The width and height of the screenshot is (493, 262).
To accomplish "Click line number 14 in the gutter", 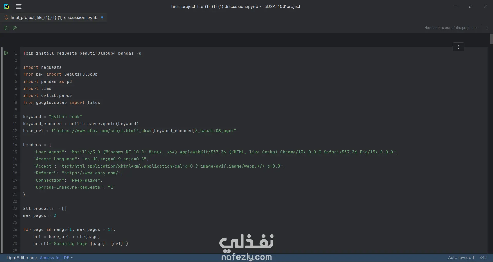I will pyautogui.click(x=15, y=145).
